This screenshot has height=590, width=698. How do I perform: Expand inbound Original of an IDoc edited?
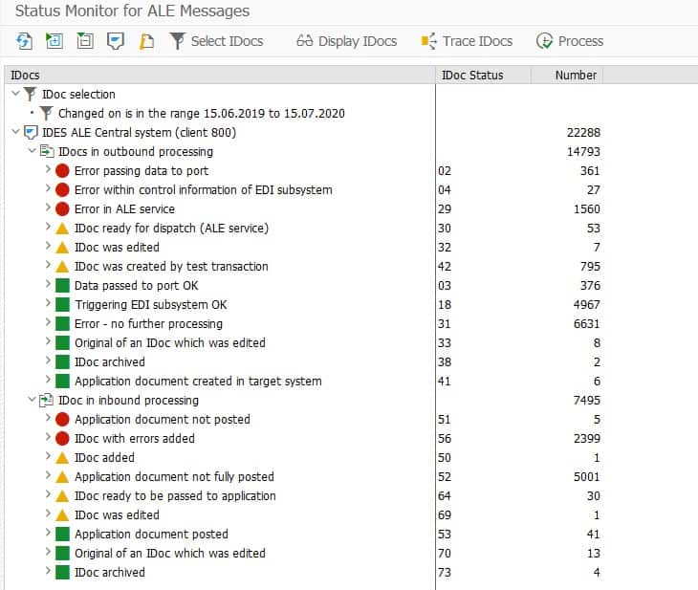tap(48, 552)
